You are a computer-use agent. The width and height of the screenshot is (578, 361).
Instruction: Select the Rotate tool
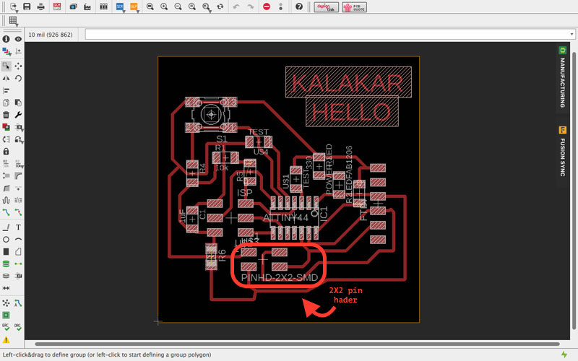18,78
